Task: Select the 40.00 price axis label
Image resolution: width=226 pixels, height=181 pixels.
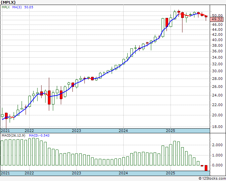Action: click(x=217, y=40)
